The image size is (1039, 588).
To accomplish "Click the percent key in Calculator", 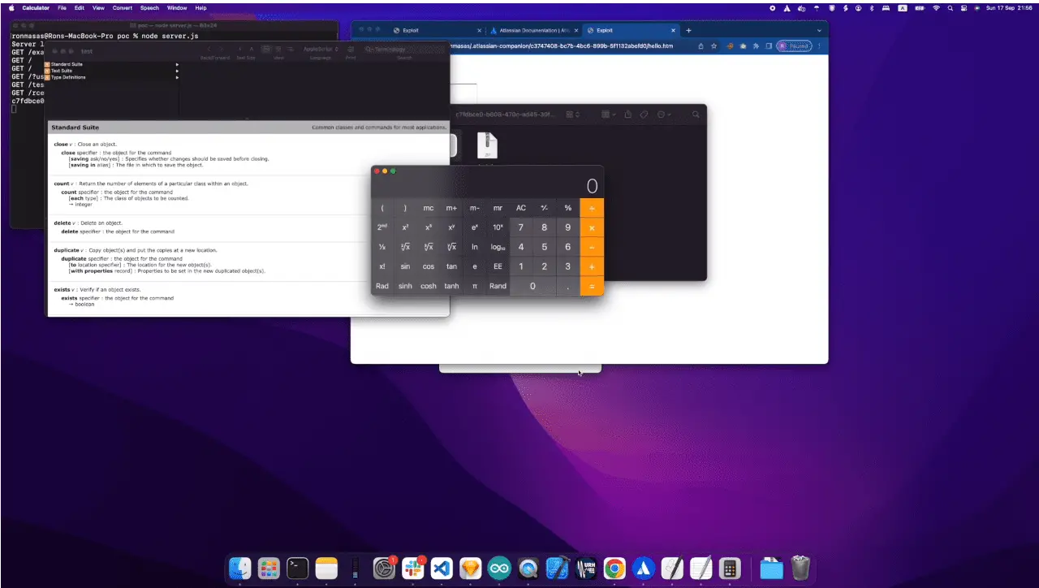I will [x=568, y=208].
